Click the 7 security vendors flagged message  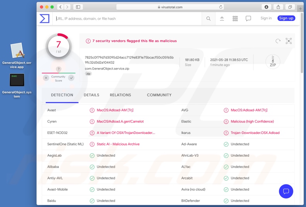[134, 41]
